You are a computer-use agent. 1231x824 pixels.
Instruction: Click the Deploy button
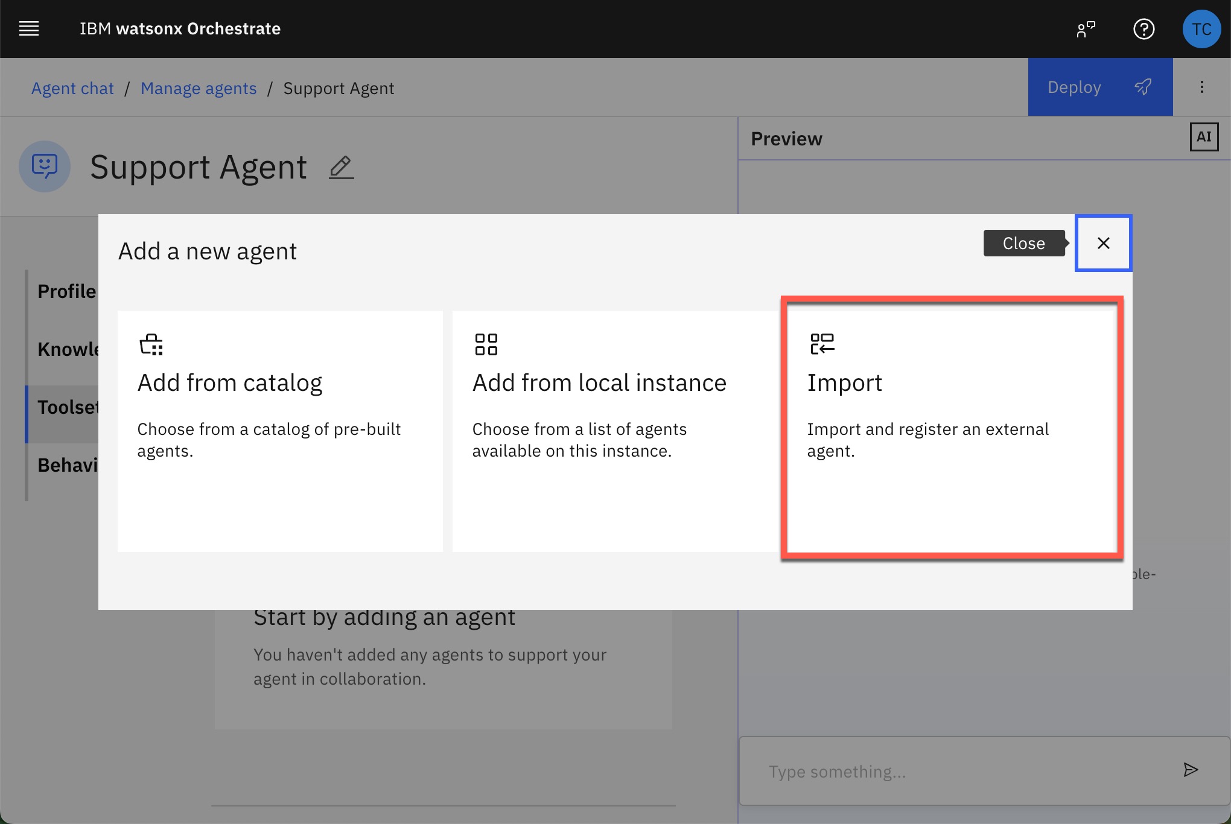click(1074, 87)
